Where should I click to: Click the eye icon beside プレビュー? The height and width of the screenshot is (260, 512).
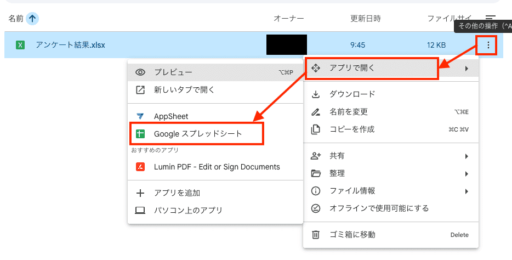pyautogui.click(x=140, y=72)
